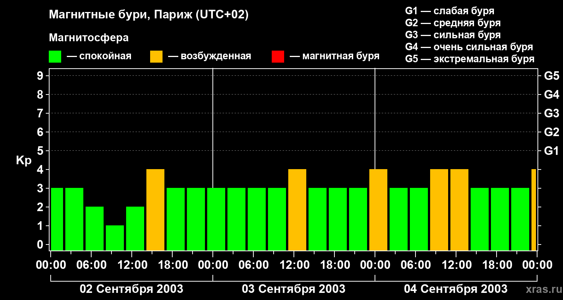Image resolution: width=563 pixels, height=300 pixels.
Task: Click the '03 Сентября 2003' date label
Action: tap(294, 289)
